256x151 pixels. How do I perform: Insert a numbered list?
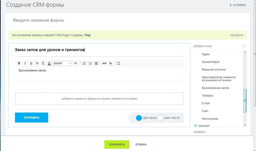point(84,63)
